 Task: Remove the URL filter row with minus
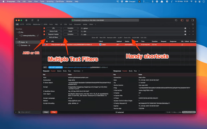[x=189, y=28]
